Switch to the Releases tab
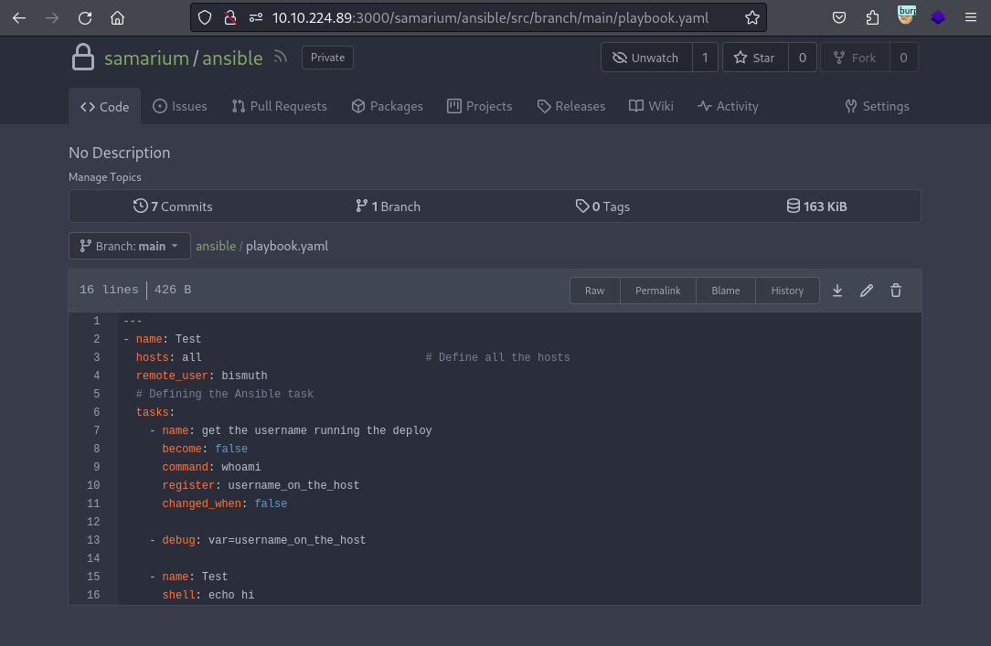Image resolution: width=991 pixels, height=646 pixels. (x=571, y=106)
